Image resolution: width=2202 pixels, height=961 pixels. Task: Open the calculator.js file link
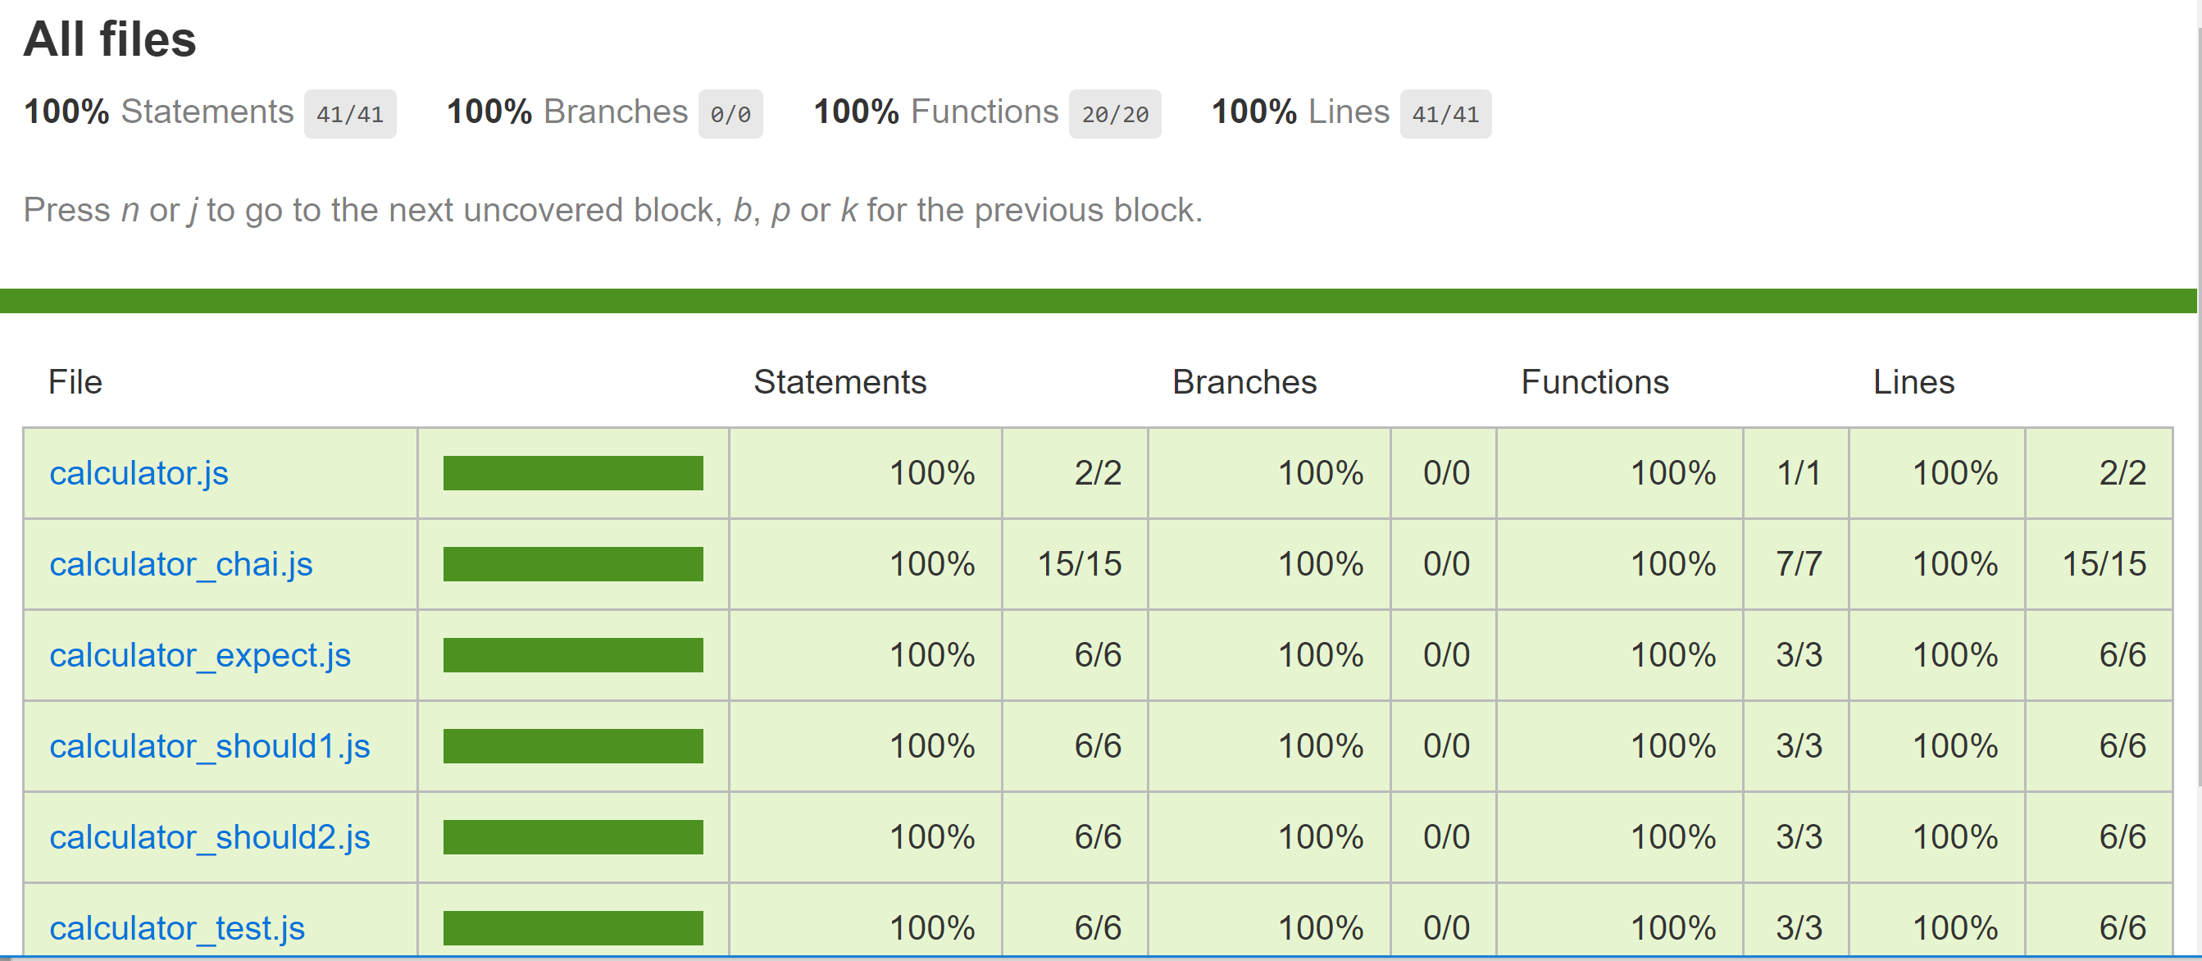[139, 473]
